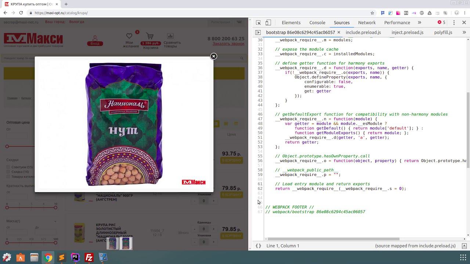Select the first lightbox thumbnail image
Image resolution: width=470 pixels, height=264 pixels.
pos(113,243)
